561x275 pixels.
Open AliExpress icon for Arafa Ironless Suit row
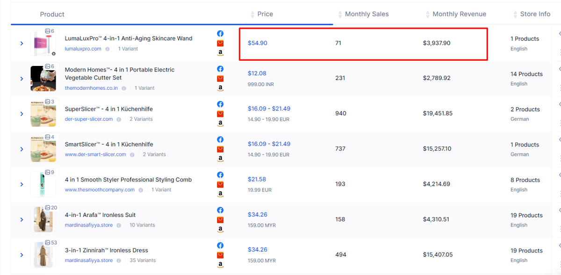220,220
